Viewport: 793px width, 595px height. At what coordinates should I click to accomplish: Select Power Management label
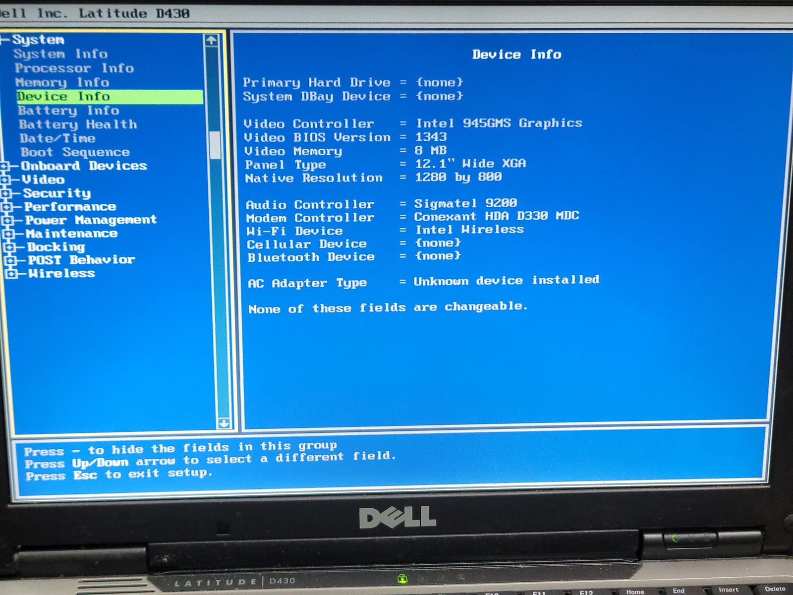[91, 220]
